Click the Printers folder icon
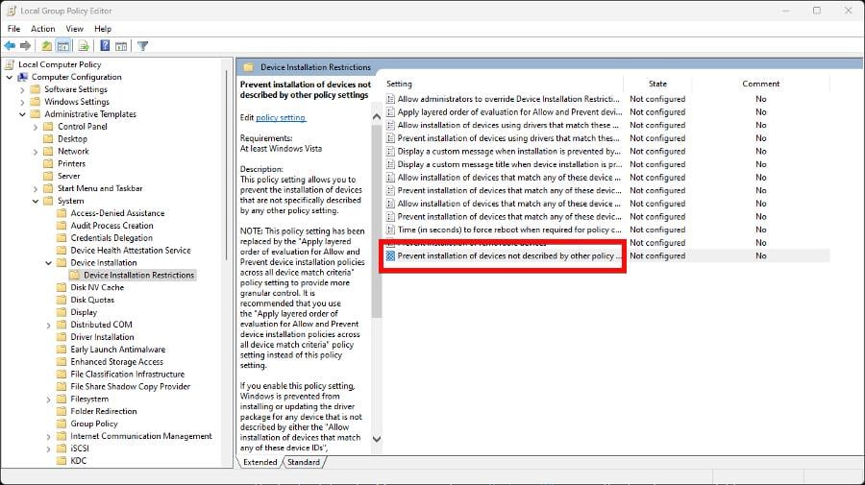Screen dimensions: 865x485 coord(49,163)
